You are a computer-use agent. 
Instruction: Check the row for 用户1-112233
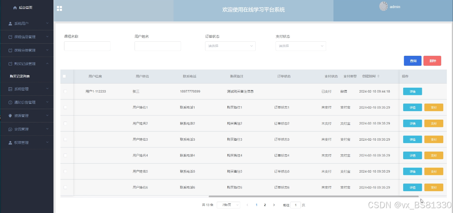pyautogui.click(x=65, y=91)
